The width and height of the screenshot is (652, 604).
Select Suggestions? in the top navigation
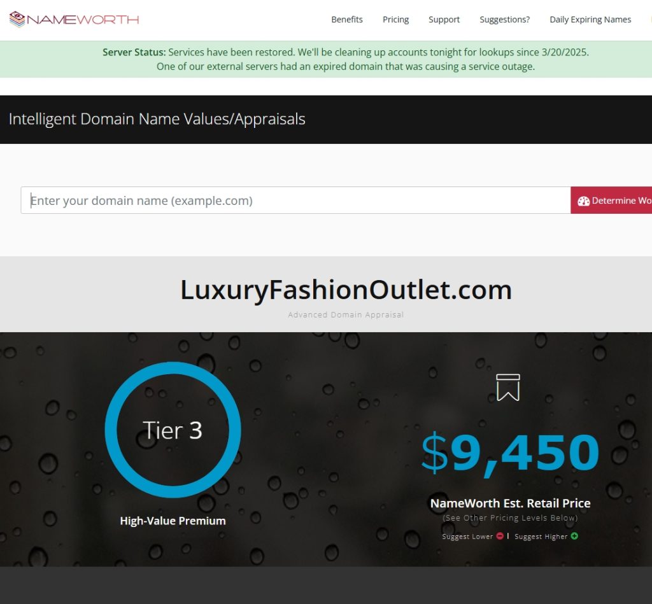(x=504, y=20)
